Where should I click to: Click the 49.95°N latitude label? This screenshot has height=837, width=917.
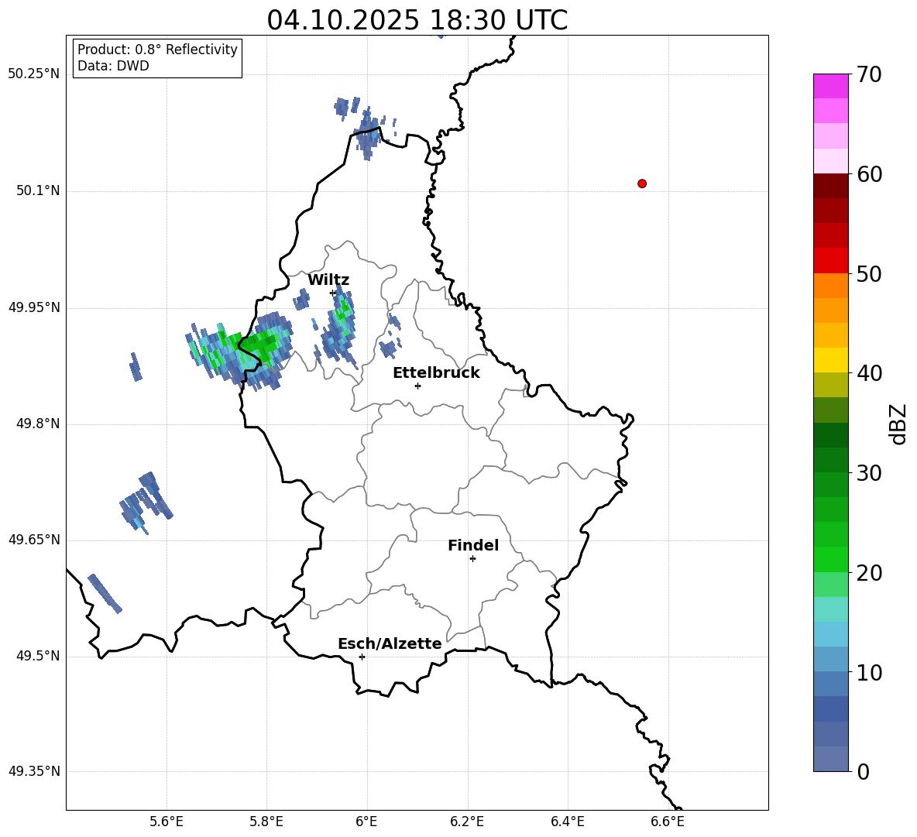(x=34, y=307)
